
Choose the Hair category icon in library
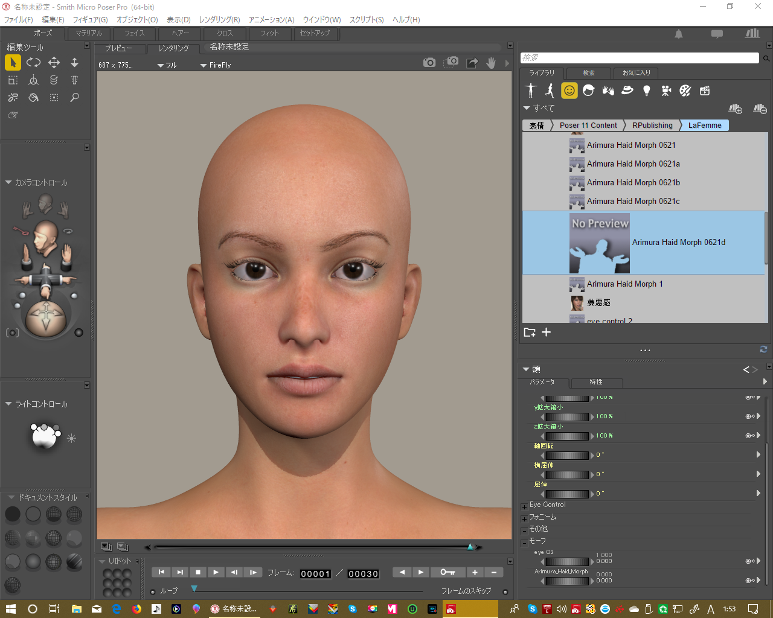pyautogui.click(x=589, y=91)
